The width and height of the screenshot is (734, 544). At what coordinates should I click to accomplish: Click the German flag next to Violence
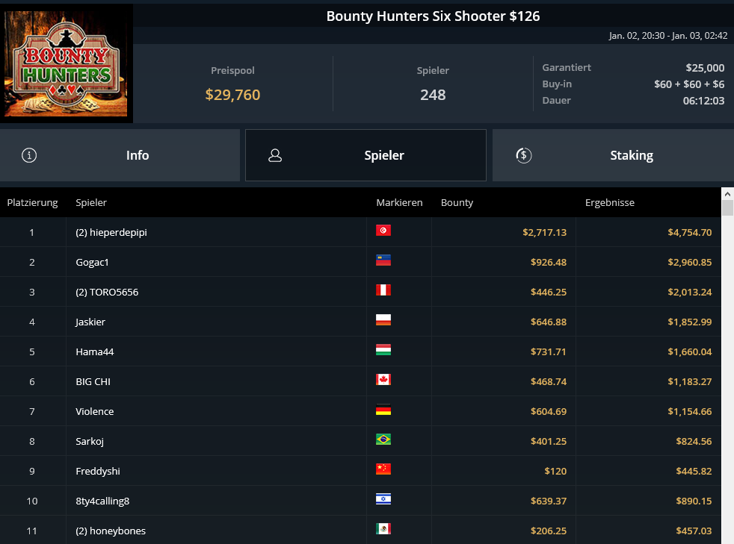pyautogui.click(x=383, y=410)
